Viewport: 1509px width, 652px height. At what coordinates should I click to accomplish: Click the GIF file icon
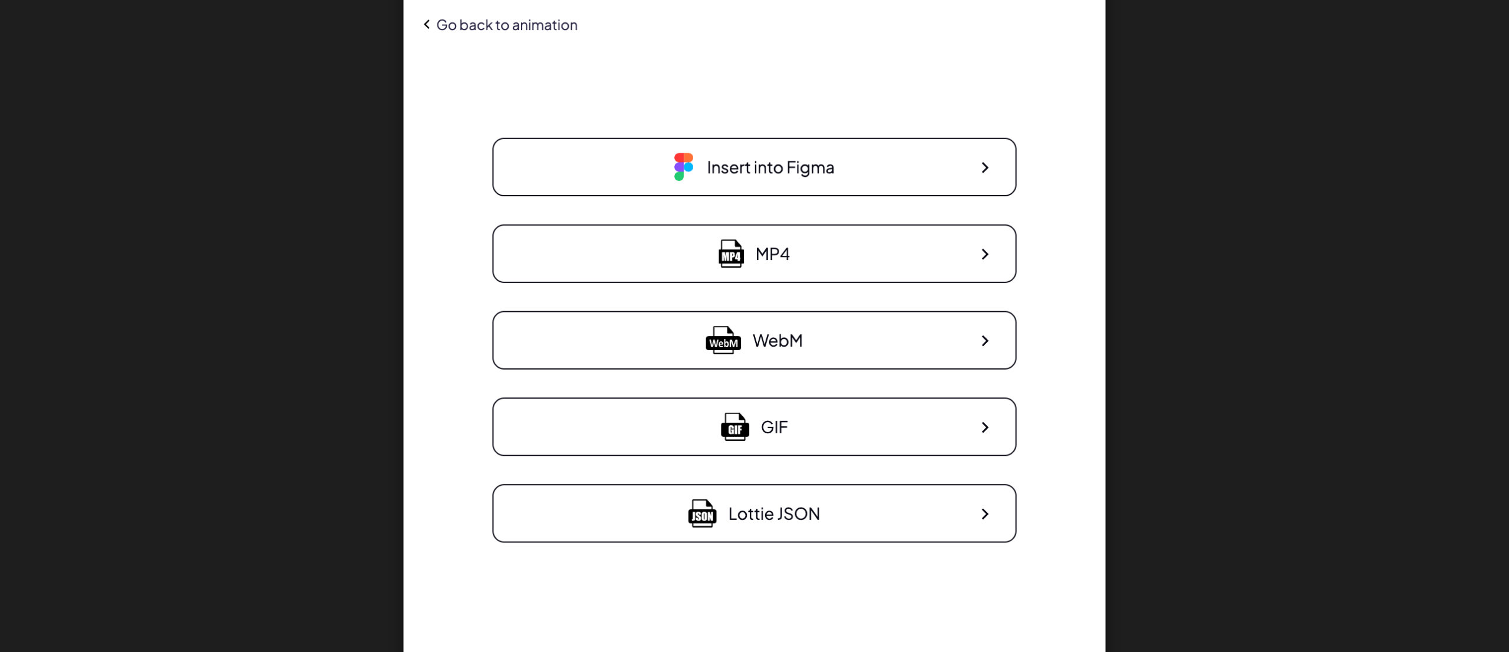[735, 427]
